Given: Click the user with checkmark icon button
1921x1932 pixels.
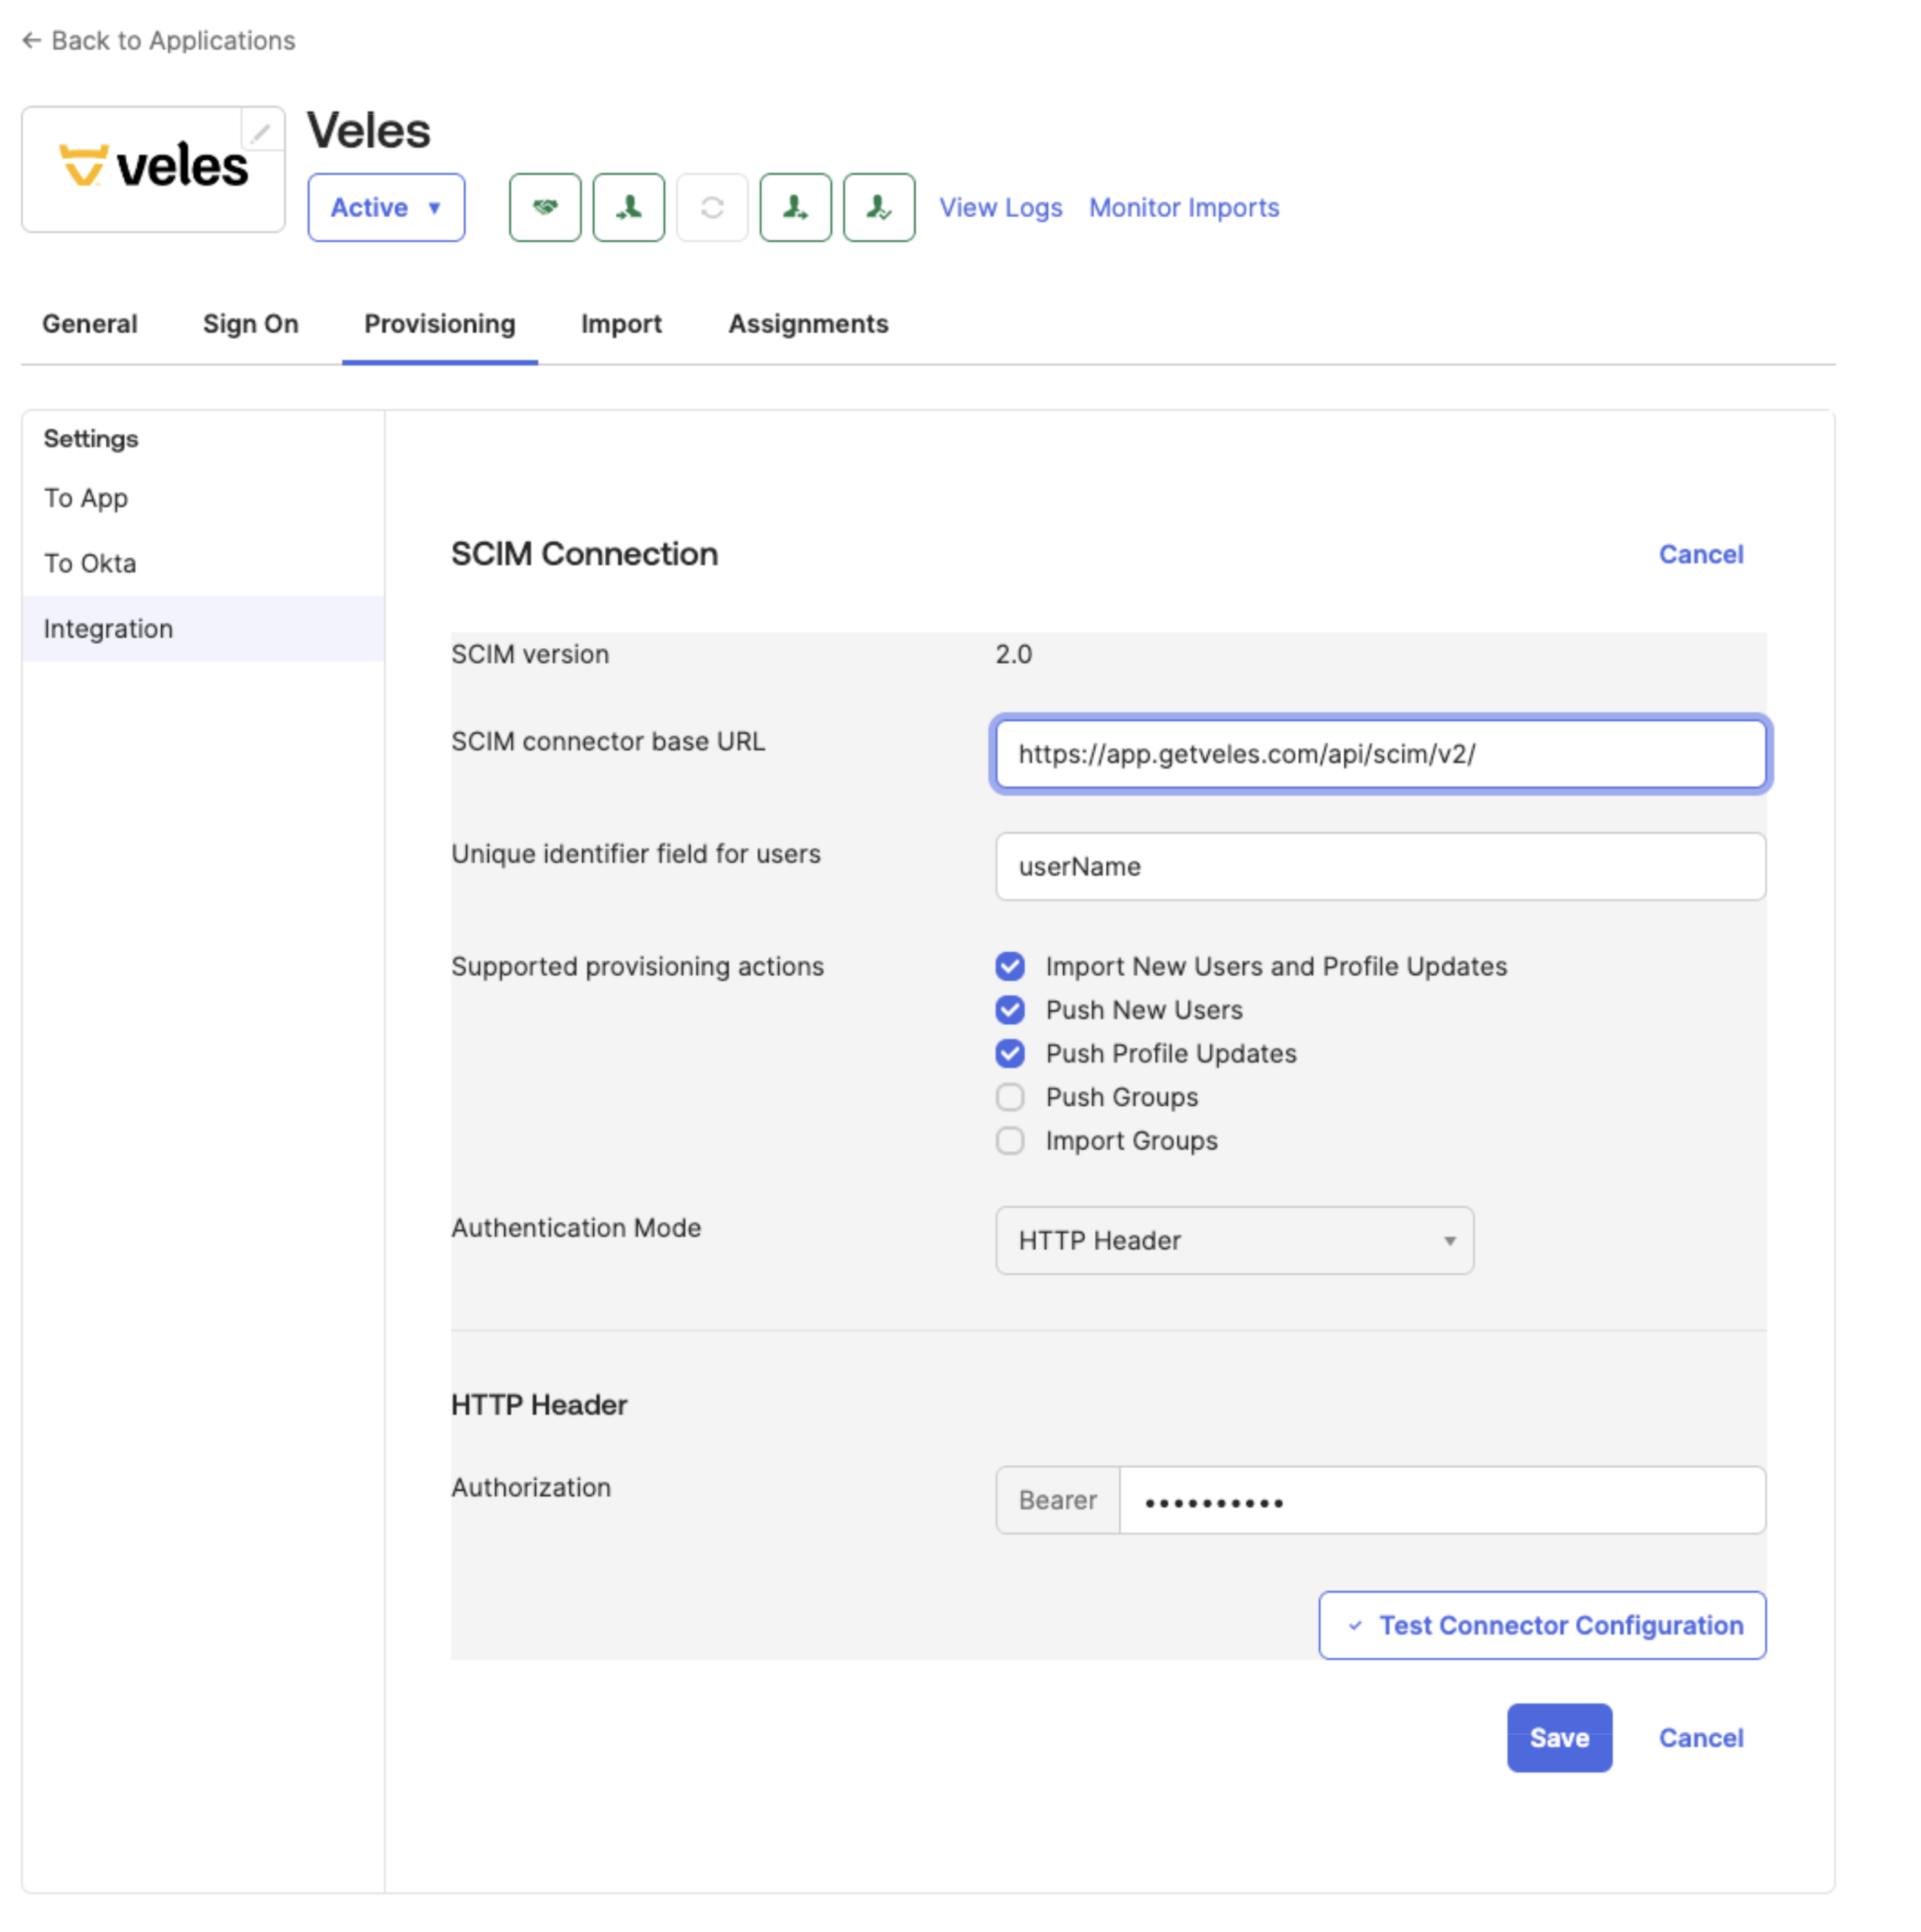Looking at the screenshot, I should tap(879, 207).
